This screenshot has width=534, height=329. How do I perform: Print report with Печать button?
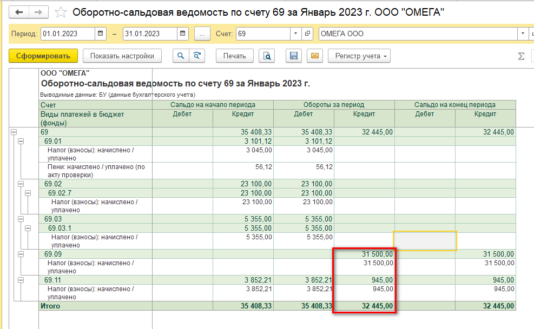pyautogui.click(x=235, y=56)
